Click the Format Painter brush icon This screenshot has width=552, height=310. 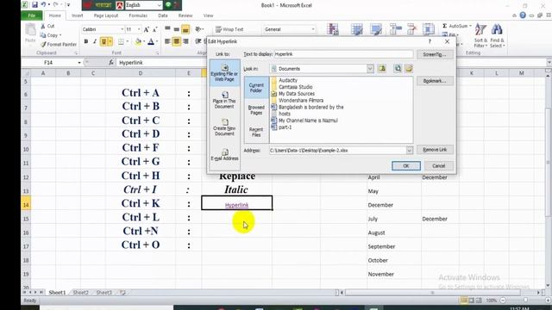pos(43,44)
